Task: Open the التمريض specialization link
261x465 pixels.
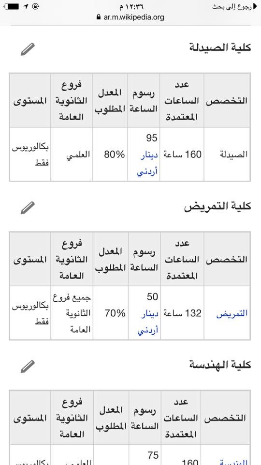Action: point(232,313)
